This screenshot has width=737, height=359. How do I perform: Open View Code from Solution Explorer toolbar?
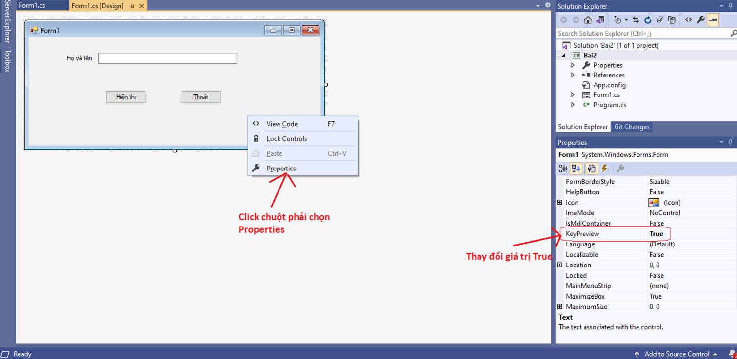pos(689,20)
